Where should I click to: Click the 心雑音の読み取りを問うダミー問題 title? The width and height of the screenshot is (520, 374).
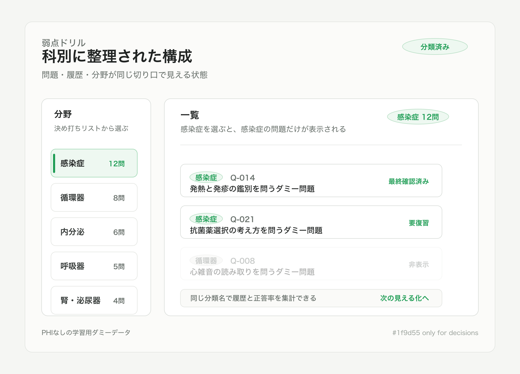252,272
